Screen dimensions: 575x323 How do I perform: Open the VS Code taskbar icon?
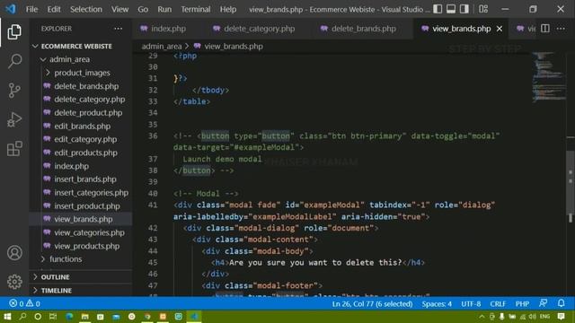pos(194,317)
